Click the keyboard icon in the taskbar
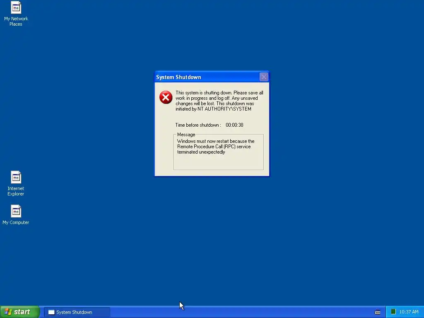 click(x=378, y=312)
